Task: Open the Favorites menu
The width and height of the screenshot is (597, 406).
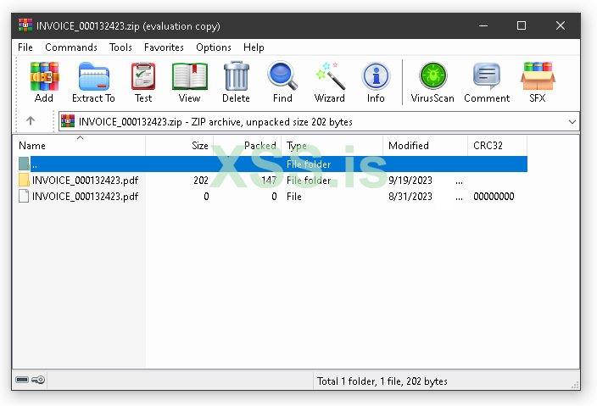Action: [164, 47]
